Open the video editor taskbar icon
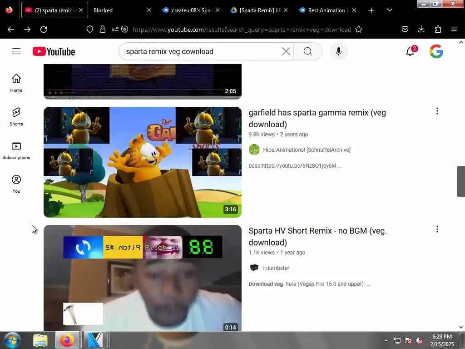 95,340
